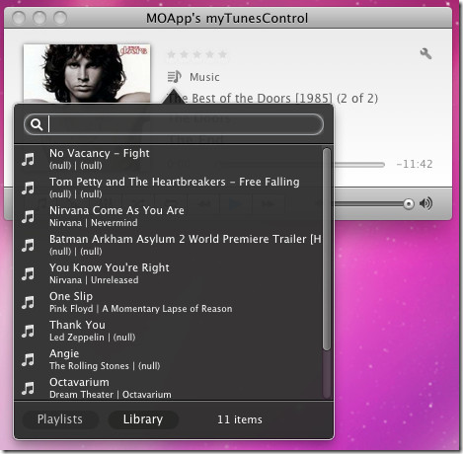Set rating using the star row
The width and height of the screenshot is (463, 454).
pos(196,54)
